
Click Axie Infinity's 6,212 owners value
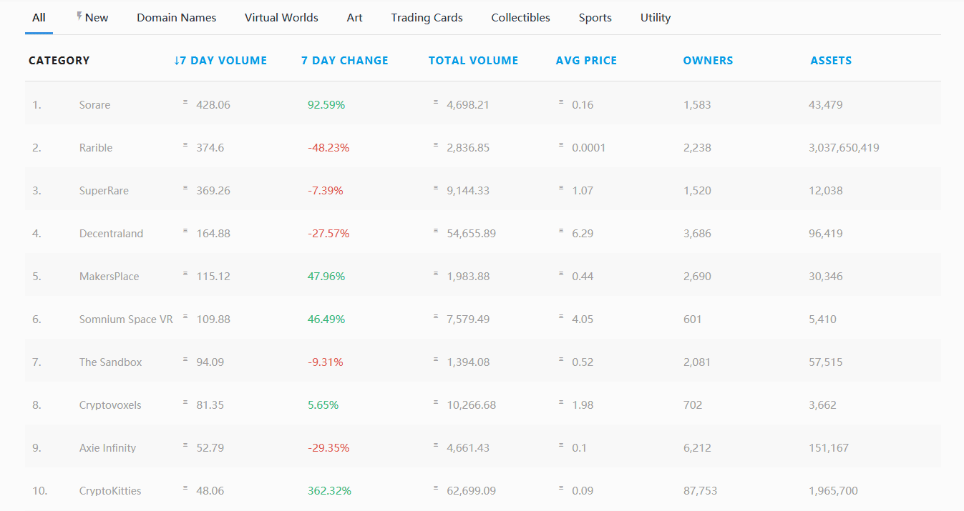pyautogui.click(x=697, y=447)
